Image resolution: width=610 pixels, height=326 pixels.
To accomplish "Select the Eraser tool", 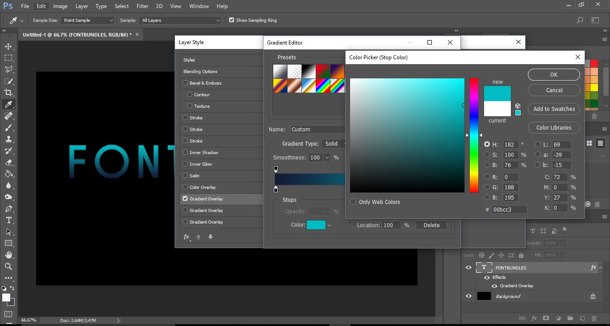I will click(x=8, y=162).
